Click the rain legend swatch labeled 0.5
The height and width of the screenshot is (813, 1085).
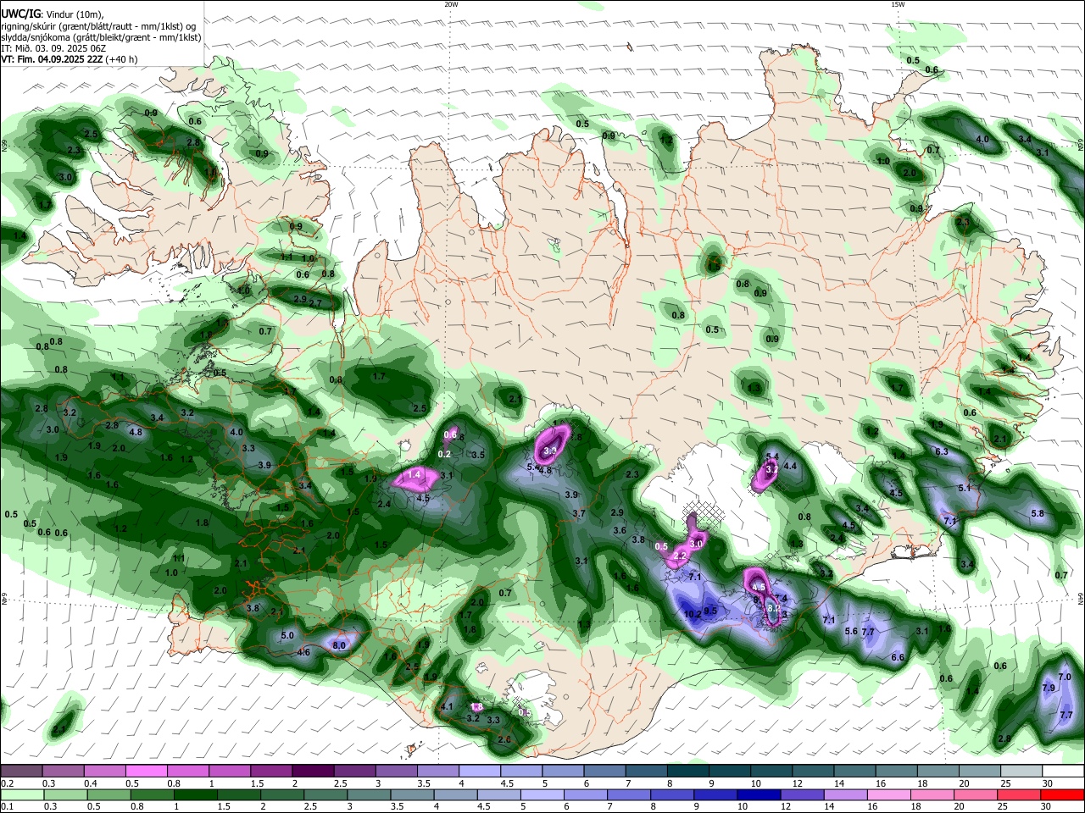[109, 794]
